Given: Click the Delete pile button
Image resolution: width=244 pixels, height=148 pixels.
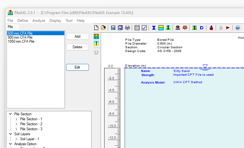Looking at the screenshot, I should [77, 47].
